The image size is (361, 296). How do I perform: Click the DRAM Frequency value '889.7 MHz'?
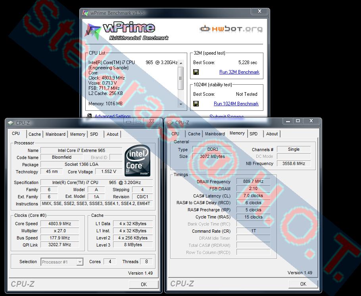tap(253, 181)
